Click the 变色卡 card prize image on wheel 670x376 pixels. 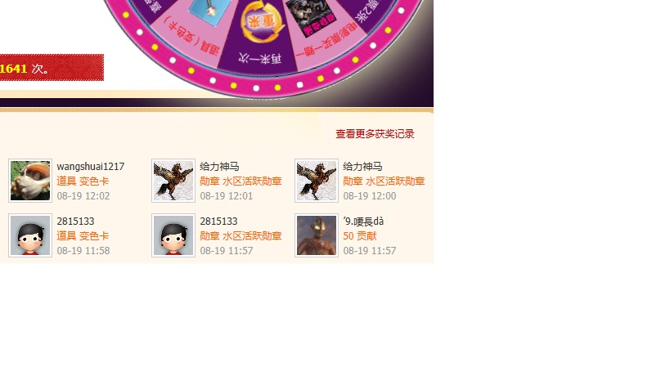click(209, 11)
